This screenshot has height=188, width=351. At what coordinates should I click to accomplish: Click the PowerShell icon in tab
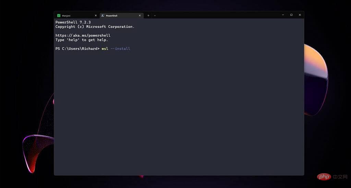[x=103, y=16]
